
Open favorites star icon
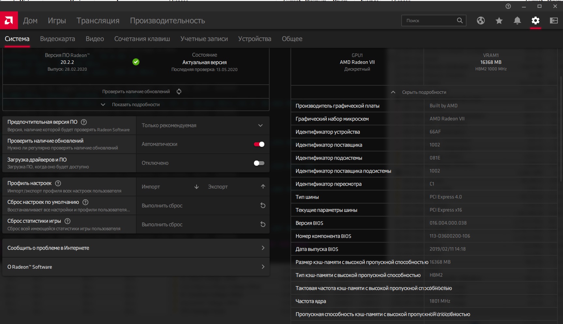499,21
